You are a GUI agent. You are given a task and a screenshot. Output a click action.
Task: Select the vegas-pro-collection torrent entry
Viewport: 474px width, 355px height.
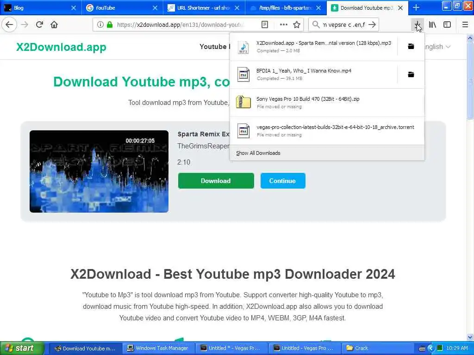point(327,131)
